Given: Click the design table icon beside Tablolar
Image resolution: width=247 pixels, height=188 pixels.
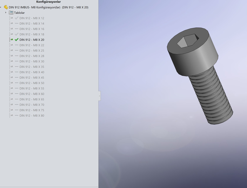Looking at the screenshot, I should [11, 13].
